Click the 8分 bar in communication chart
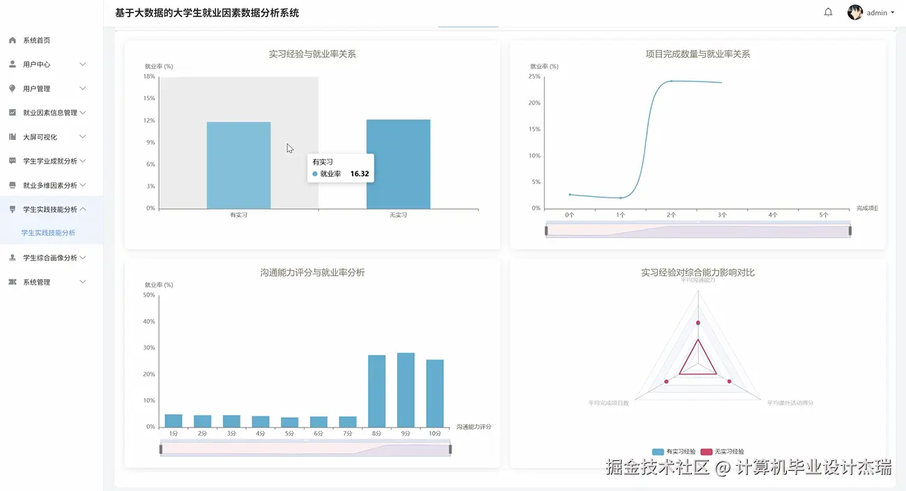The image size is (906, 491). click(x=376, y=391)
